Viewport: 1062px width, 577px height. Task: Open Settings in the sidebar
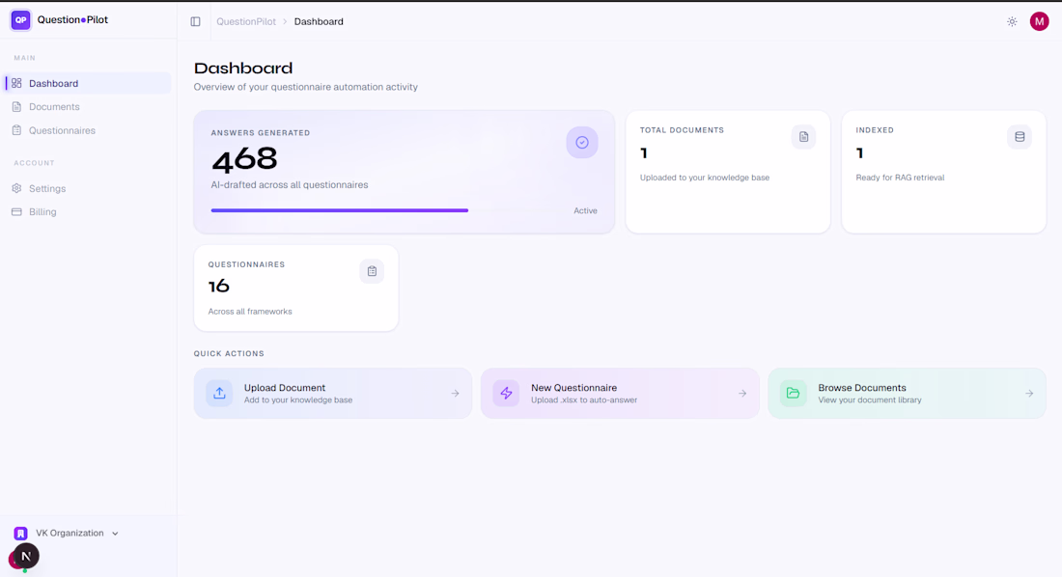click(x=88, y=188)
